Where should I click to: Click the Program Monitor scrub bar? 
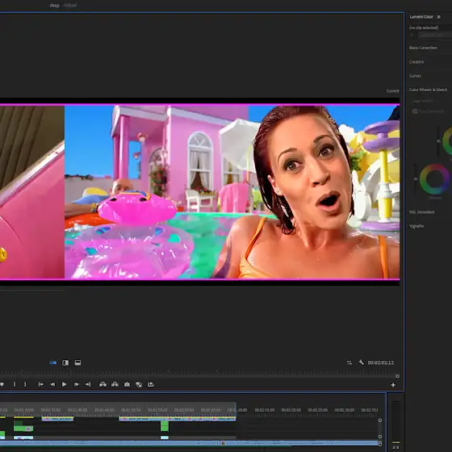click(x=199, y=376)
